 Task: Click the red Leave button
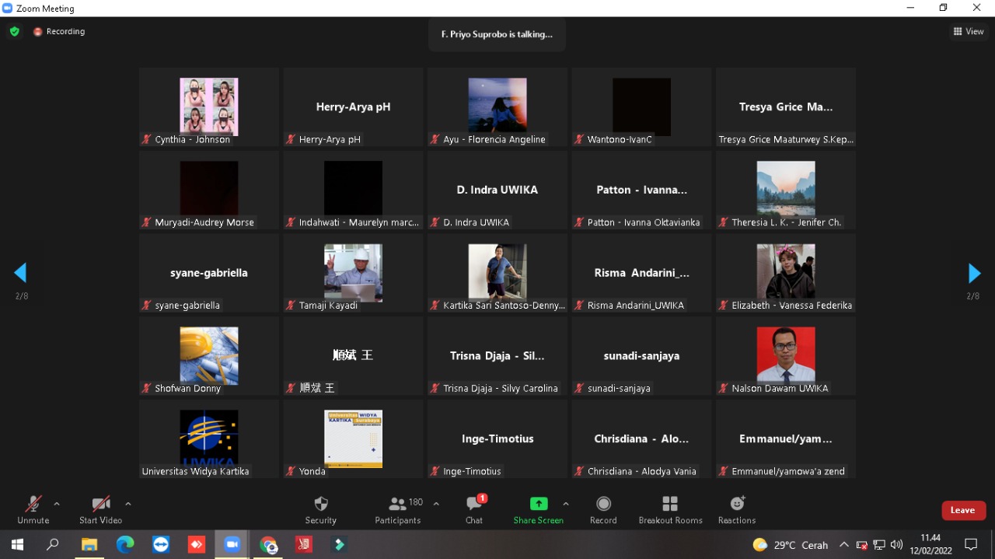963,510
